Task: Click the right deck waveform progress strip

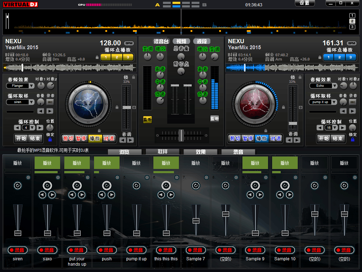Action: coord(292,68)
